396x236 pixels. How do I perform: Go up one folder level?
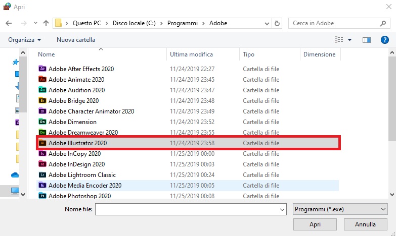pyautogui.click(x=46, y=23)
